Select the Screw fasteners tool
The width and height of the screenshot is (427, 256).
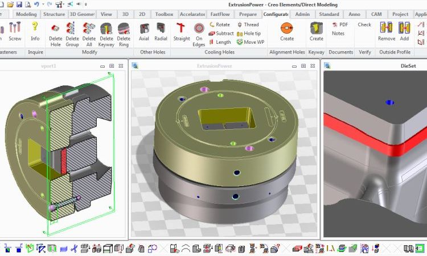pos(15,32)
